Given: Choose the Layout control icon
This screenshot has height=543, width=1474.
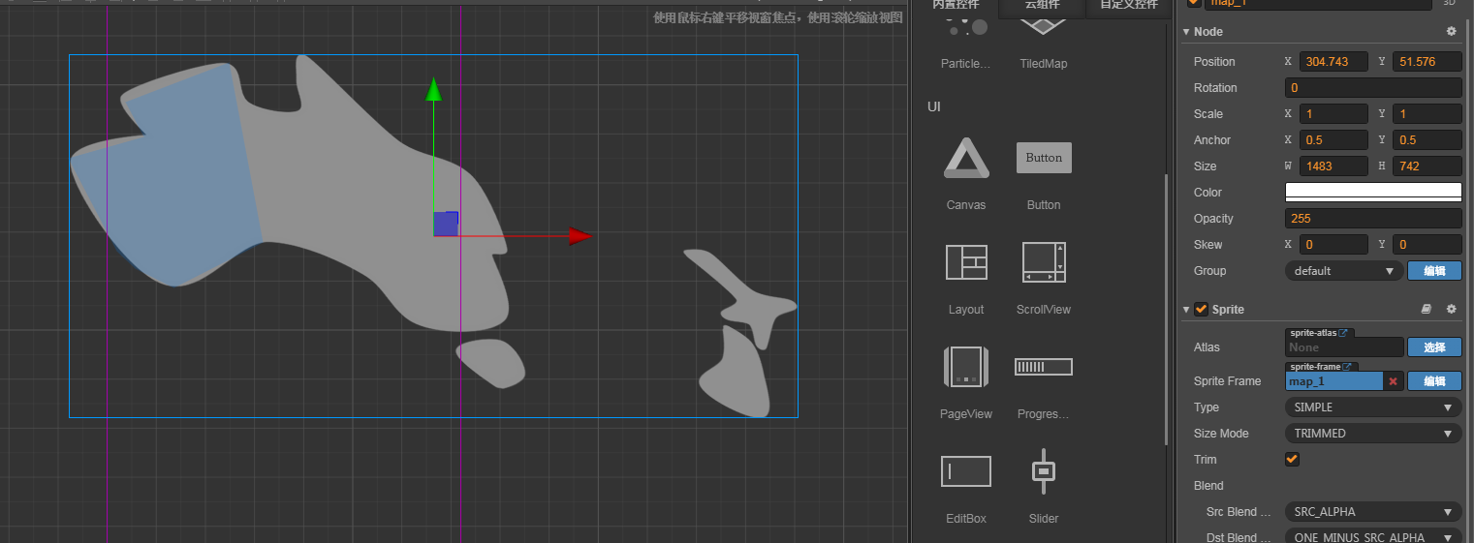Looking at the screenshot, I should 966,262.
